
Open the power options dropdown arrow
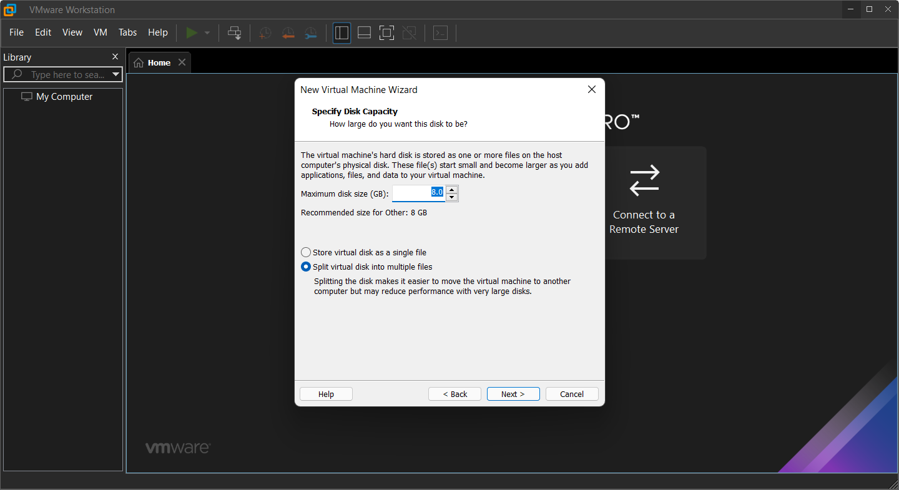207,32
